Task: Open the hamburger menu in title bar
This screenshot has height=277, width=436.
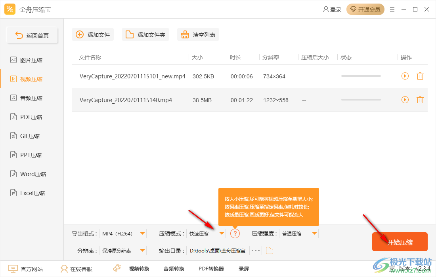Action: coord(392,9)
